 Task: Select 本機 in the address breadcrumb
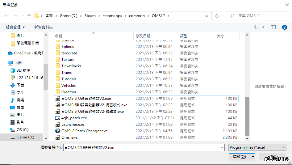click(x=49, y=16)
